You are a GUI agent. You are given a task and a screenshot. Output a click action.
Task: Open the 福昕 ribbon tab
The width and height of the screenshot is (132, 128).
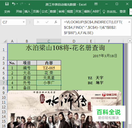(87, 11)
